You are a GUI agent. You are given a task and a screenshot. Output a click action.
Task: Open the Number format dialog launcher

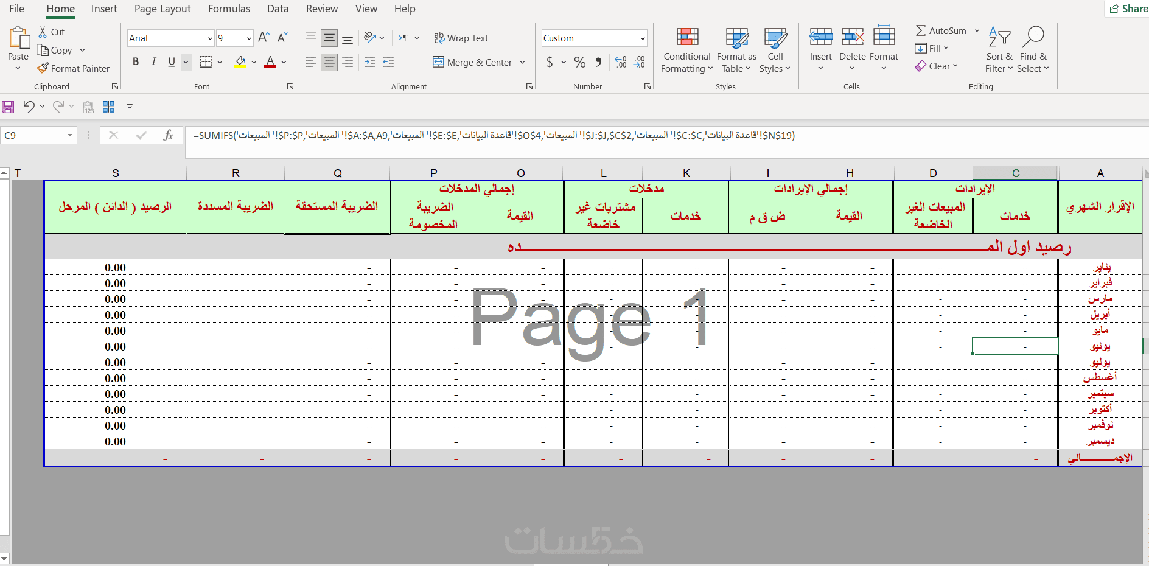click(647, 86)
